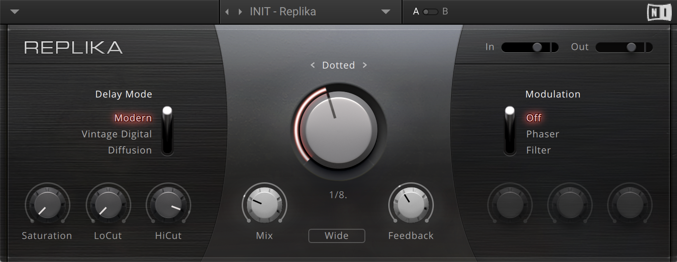This screenshot has height=262, width=677.
Task: Click the Dotted timing mode label
Action: (x=338, y=65)
